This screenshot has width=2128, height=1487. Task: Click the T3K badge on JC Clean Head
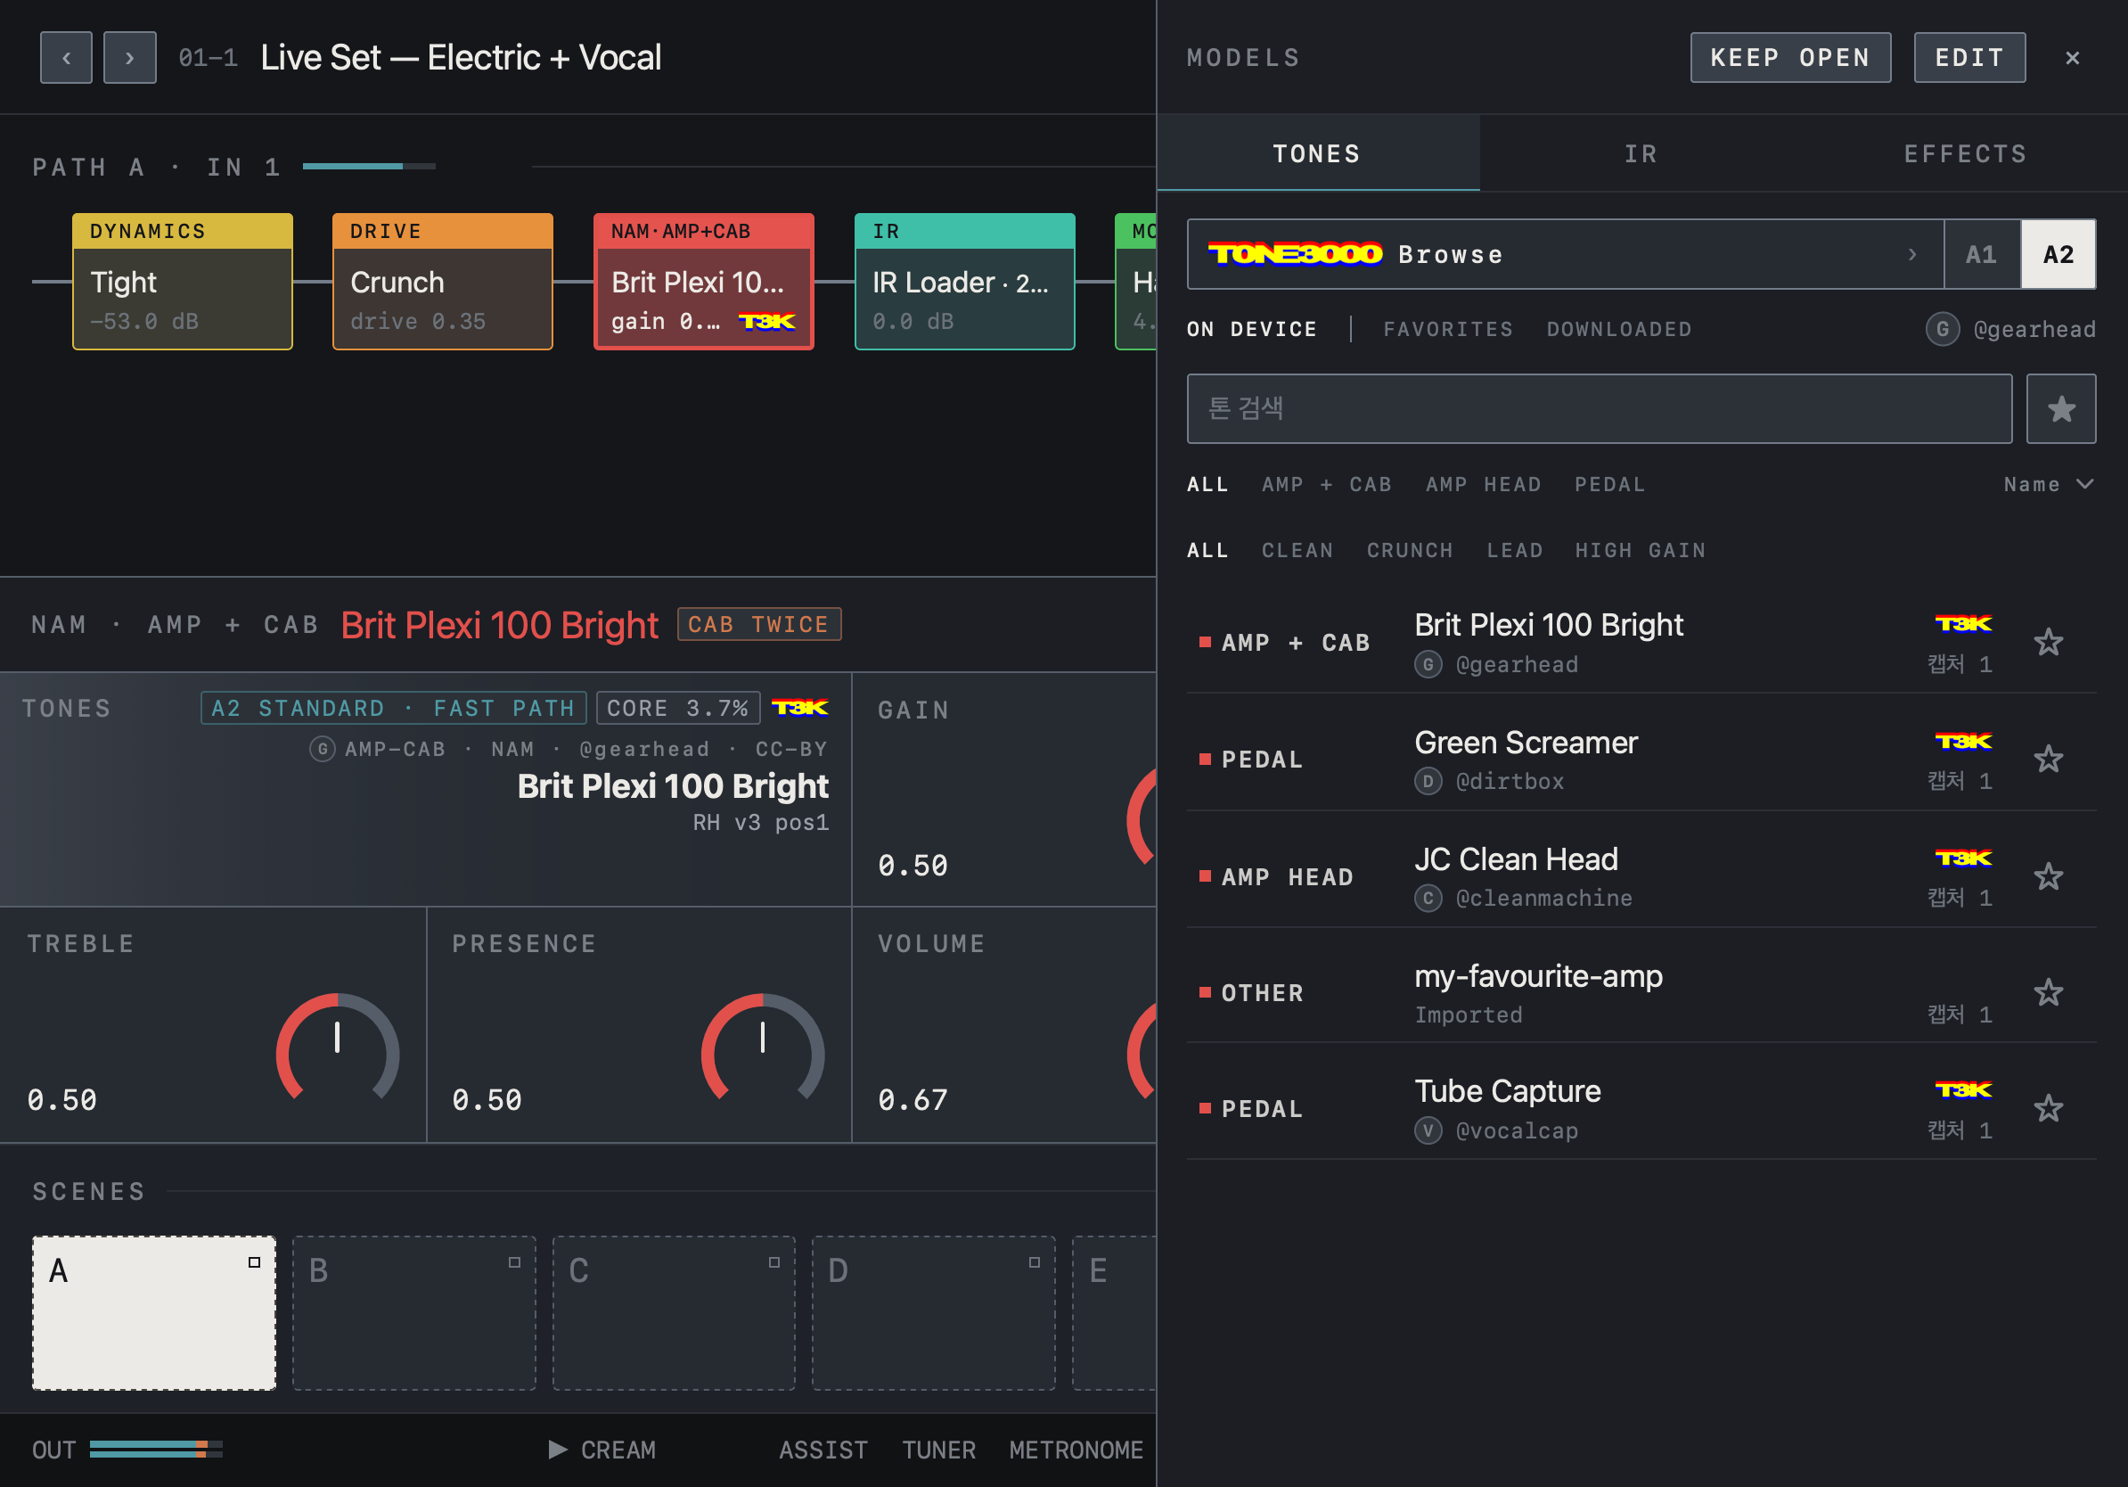click(1963, 858)
